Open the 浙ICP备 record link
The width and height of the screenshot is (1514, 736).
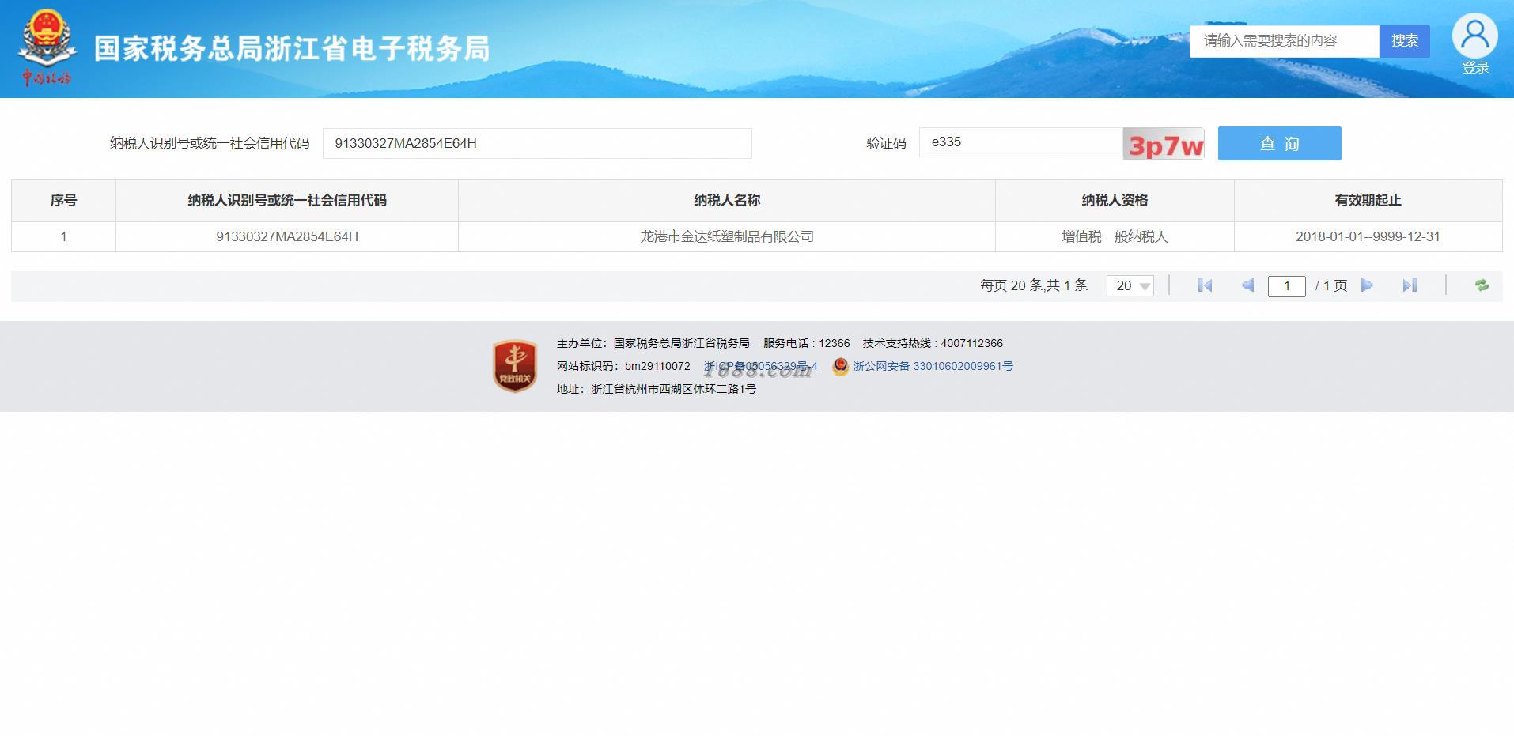pos(760,366)
